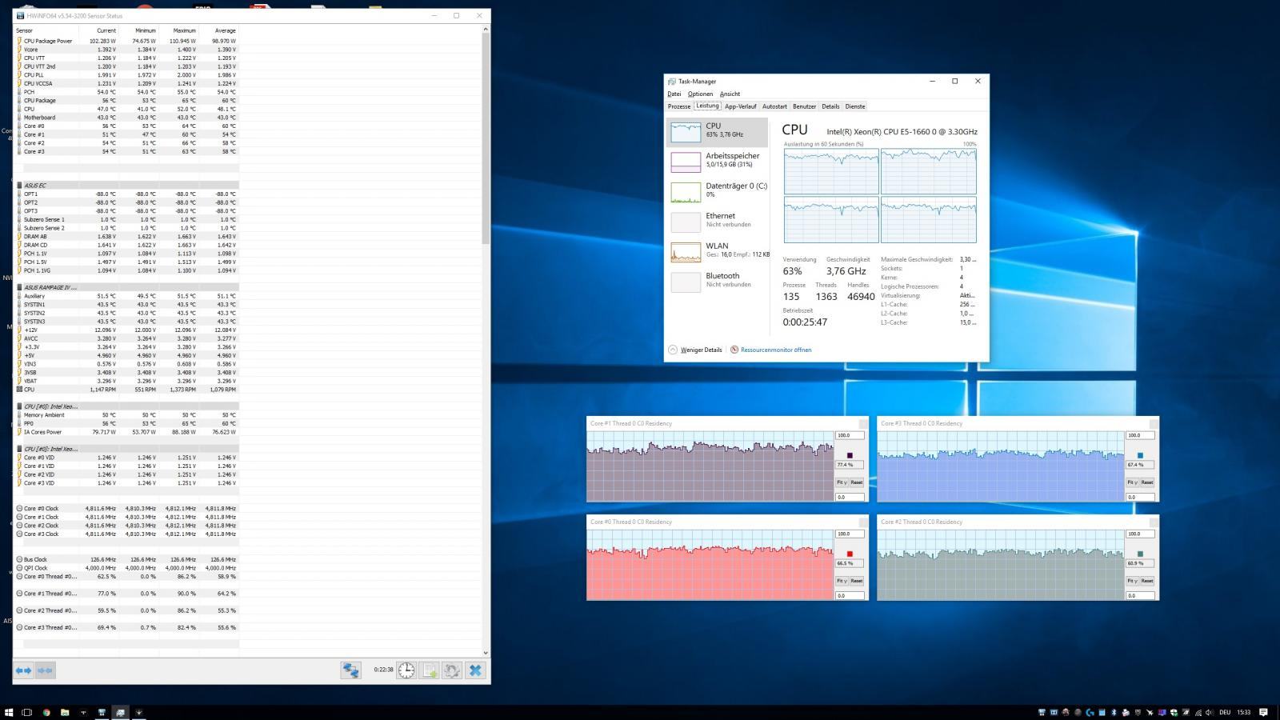The height and width of the screenshot is (720, 1280).
Task: Switch to the Details tab
Action: click(830, 106)
